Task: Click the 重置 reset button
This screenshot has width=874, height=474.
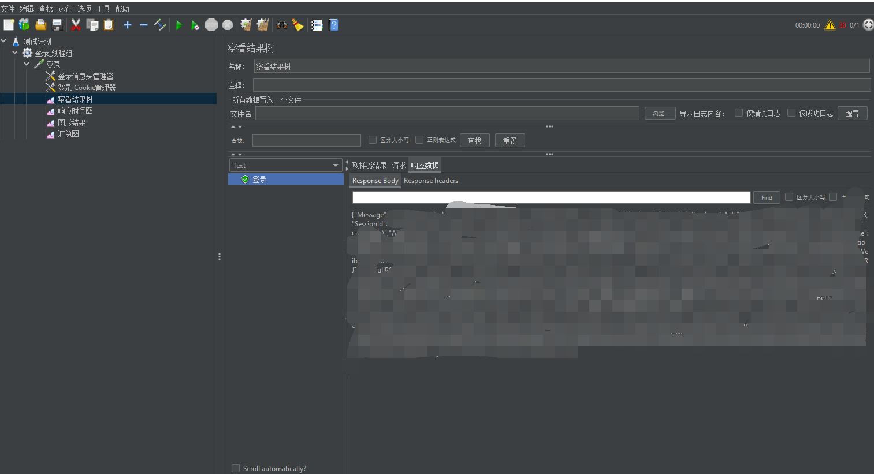Action: click(509, 140)
